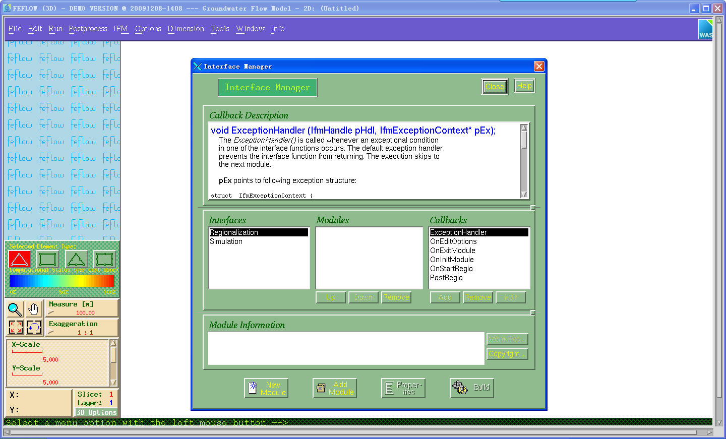726x439 pixels.
Task: Click the Module Information text area
Action: coord(346,348)
